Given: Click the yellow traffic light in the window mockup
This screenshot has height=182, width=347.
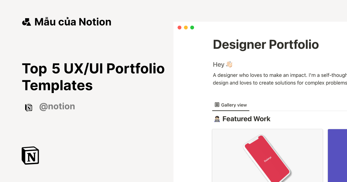Looking at the screenshot, I should tap(186, 27).
